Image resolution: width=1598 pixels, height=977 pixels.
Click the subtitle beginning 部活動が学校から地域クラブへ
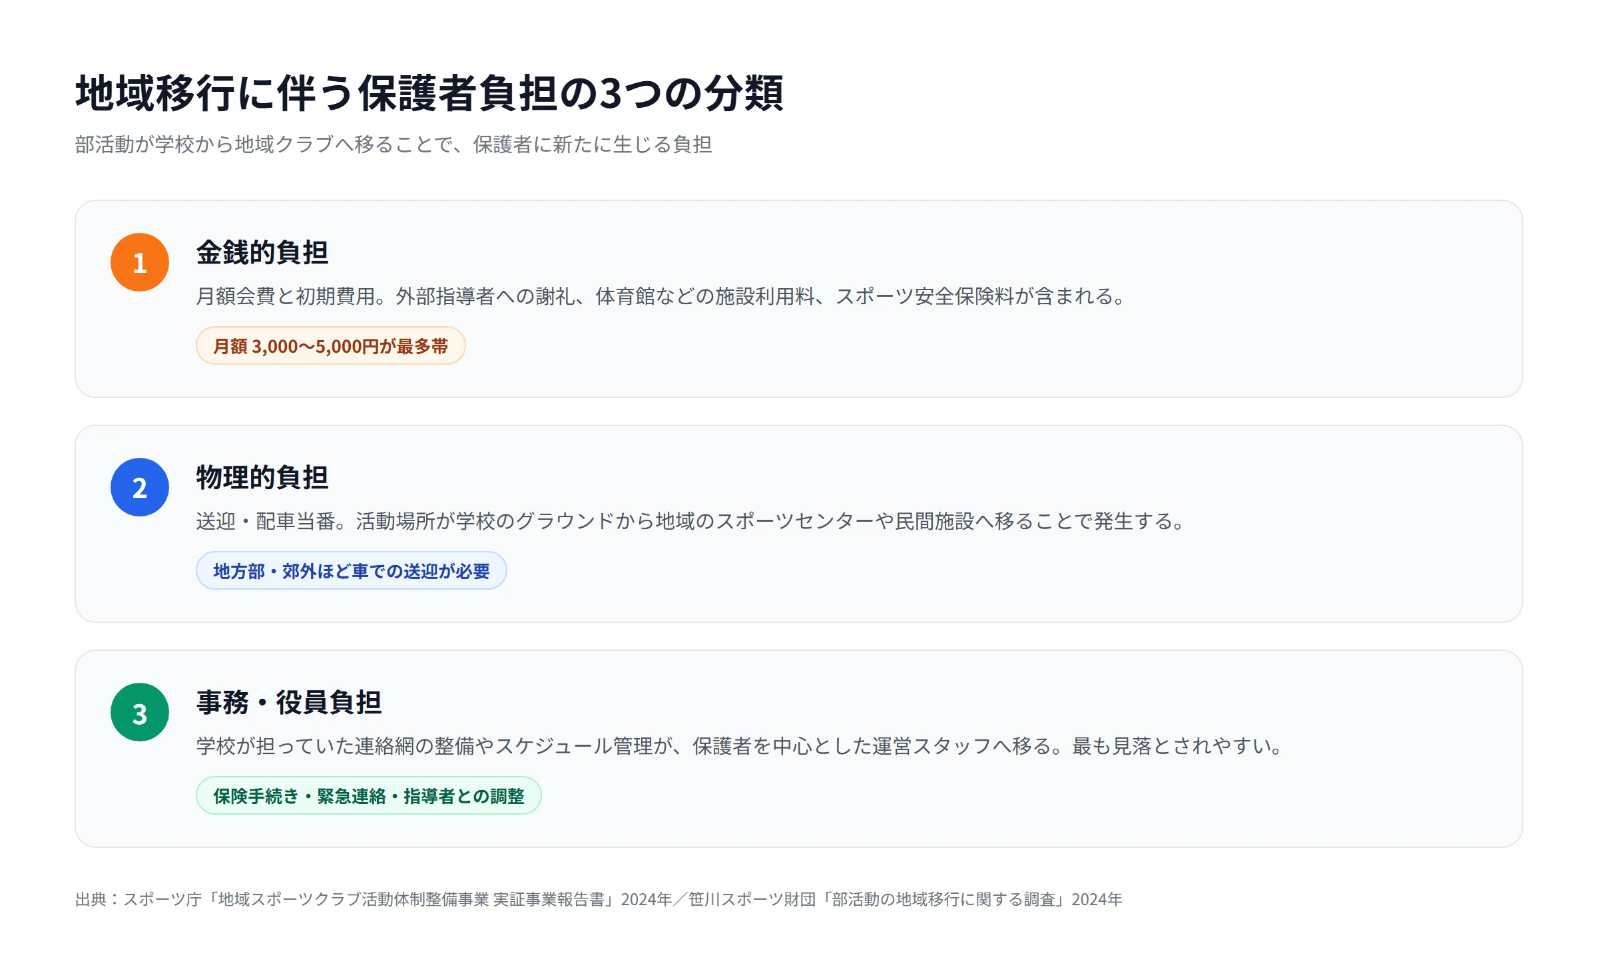394,144
